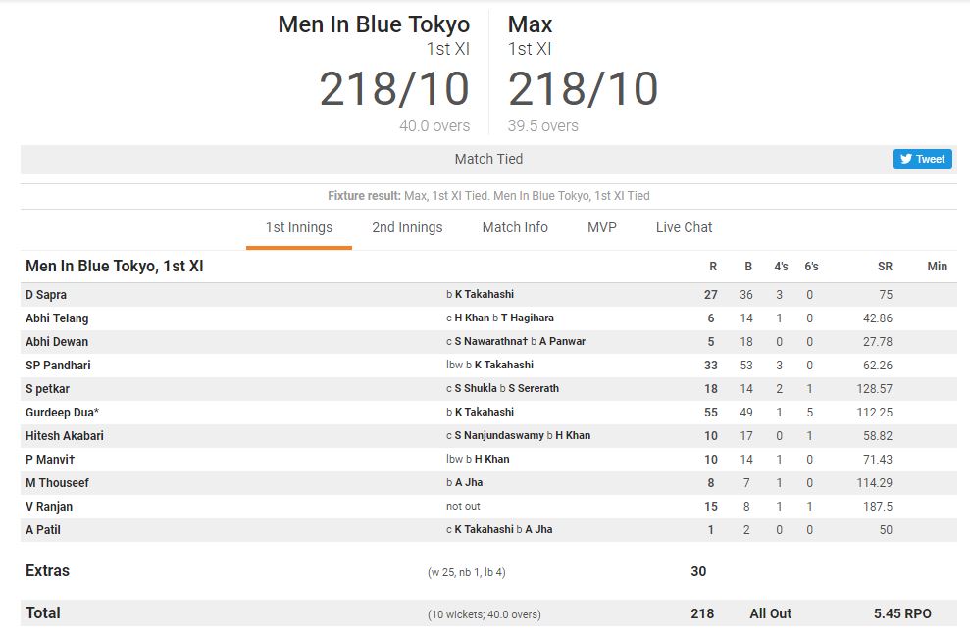This screenshot has width=970, height=636.
Task: Click bowler K Takahashi in Sapra's dismissal
Action: [486, 294]
